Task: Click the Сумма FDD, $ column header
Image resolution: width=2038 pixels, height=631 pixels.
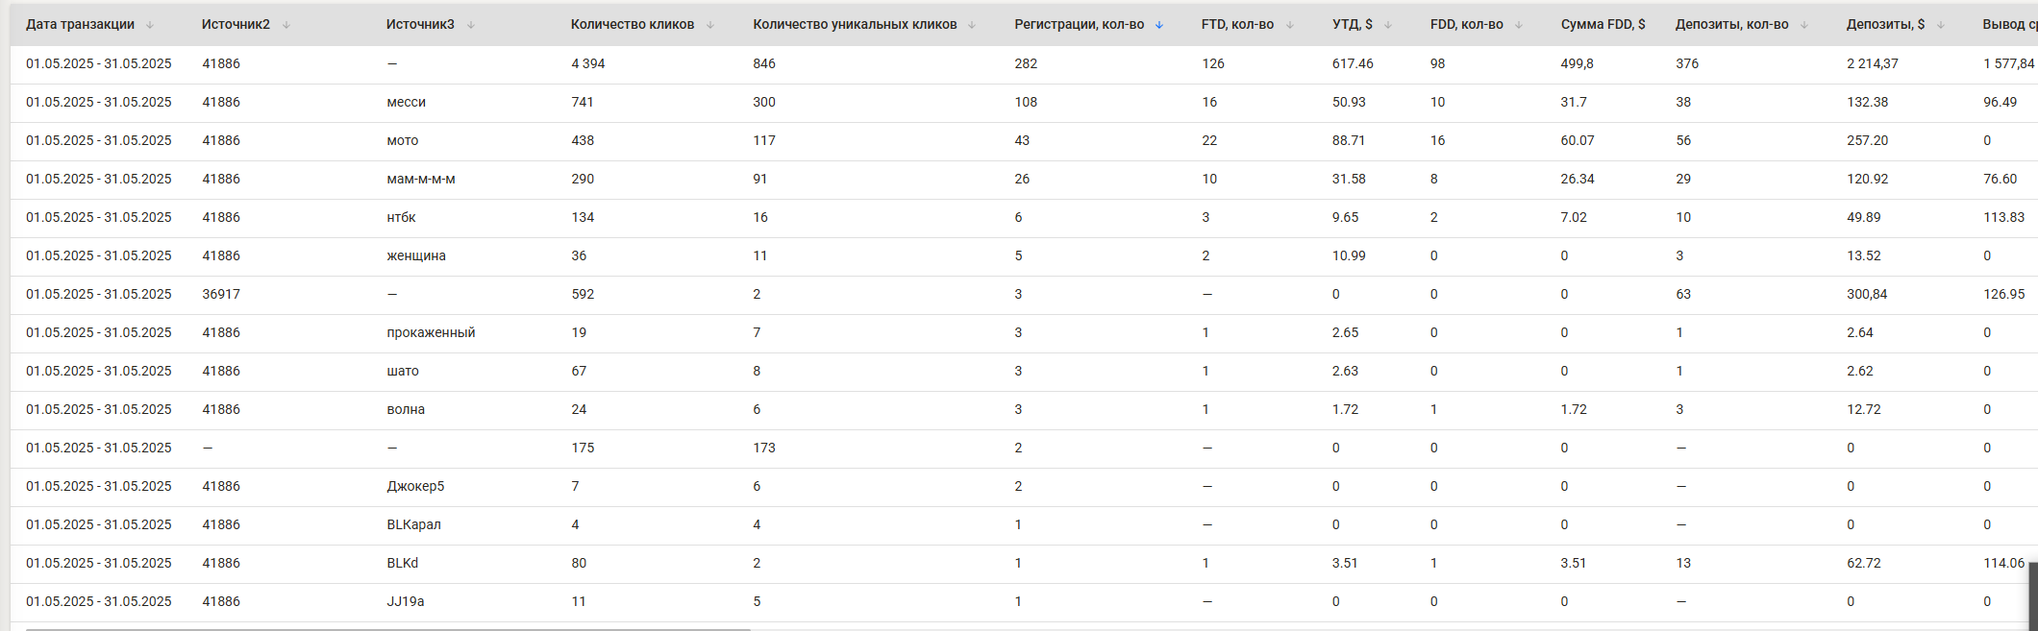Action: [x=1603, y=25]
